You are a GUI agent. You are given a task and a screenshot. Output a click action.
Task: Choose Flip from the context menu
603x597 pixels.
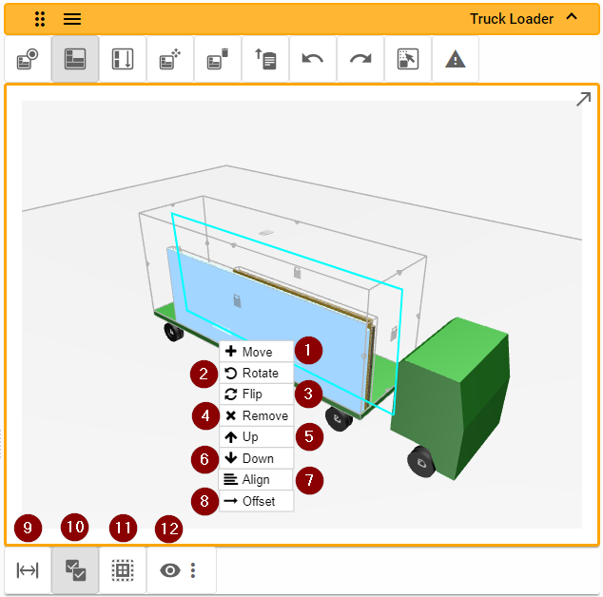256,394
